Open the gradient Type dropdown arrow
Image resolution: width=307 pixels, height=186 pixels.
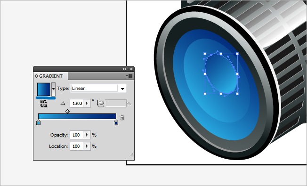(122, 89)
